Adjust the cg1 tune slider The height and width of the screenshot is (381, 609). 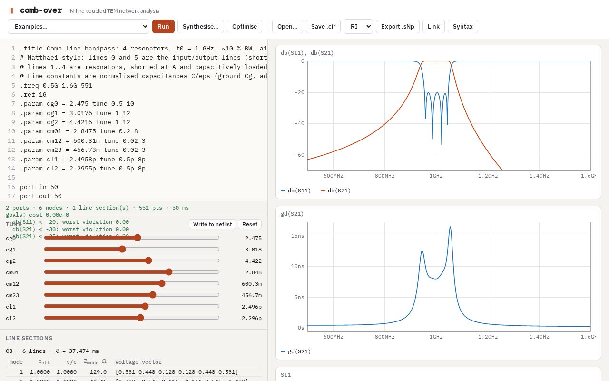click(x=132, y=249)
